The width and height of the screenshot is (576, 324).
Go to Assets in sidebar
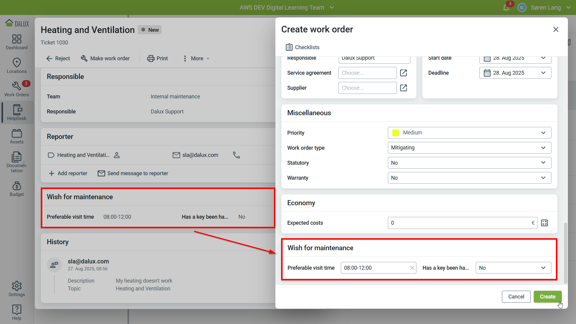[16, 136]
